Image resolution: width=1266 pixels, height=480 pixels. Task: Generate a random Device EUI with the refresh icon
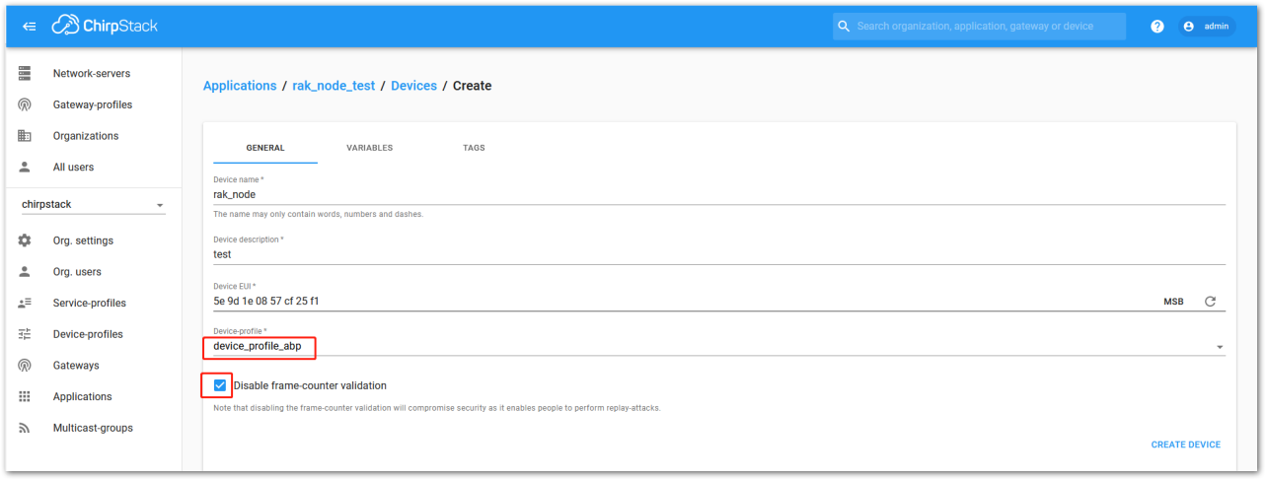(x=1211, y=302)
